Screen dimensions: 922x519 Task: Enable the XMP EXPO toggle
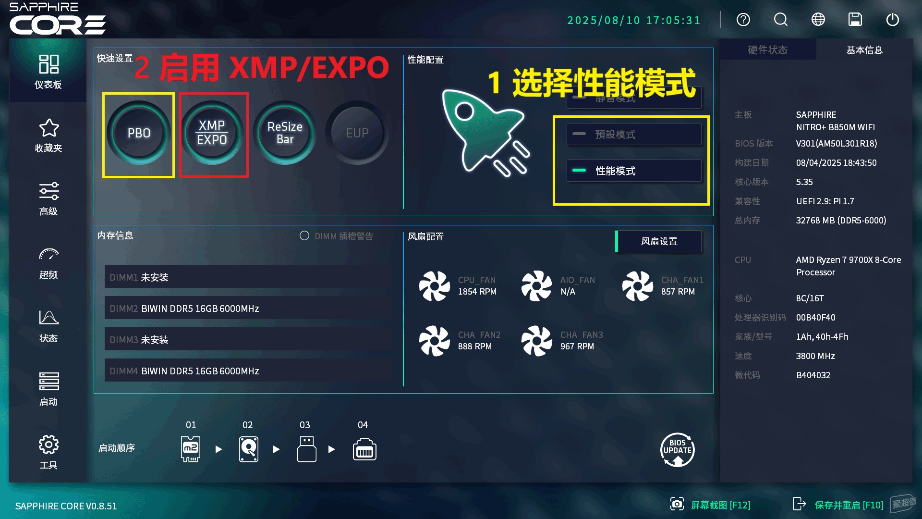212,133
